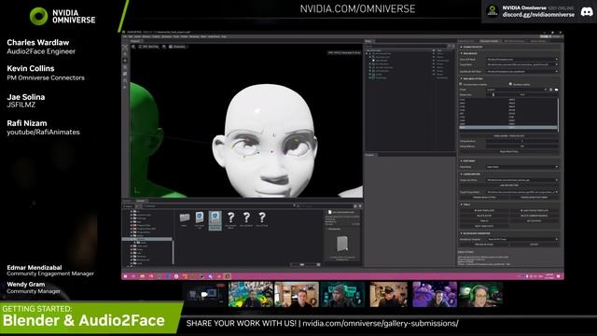The height and width of the screenshot is (336, 597).
Task: Adjust the Content browser thumbnail size slider
Action: [302, 264]
